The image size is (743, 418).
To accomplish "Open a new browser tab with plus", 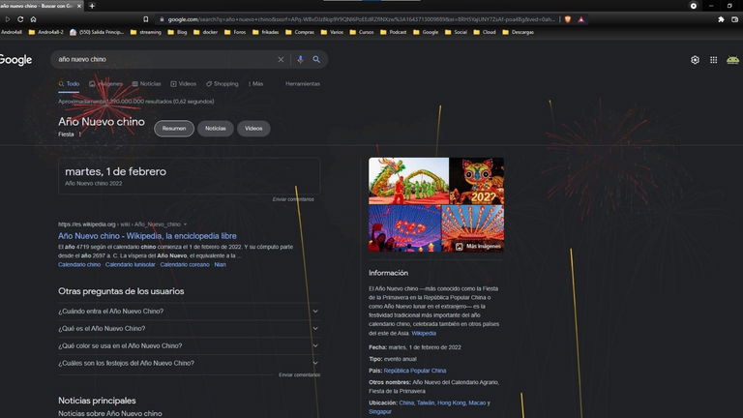I will tap(92, 6).
